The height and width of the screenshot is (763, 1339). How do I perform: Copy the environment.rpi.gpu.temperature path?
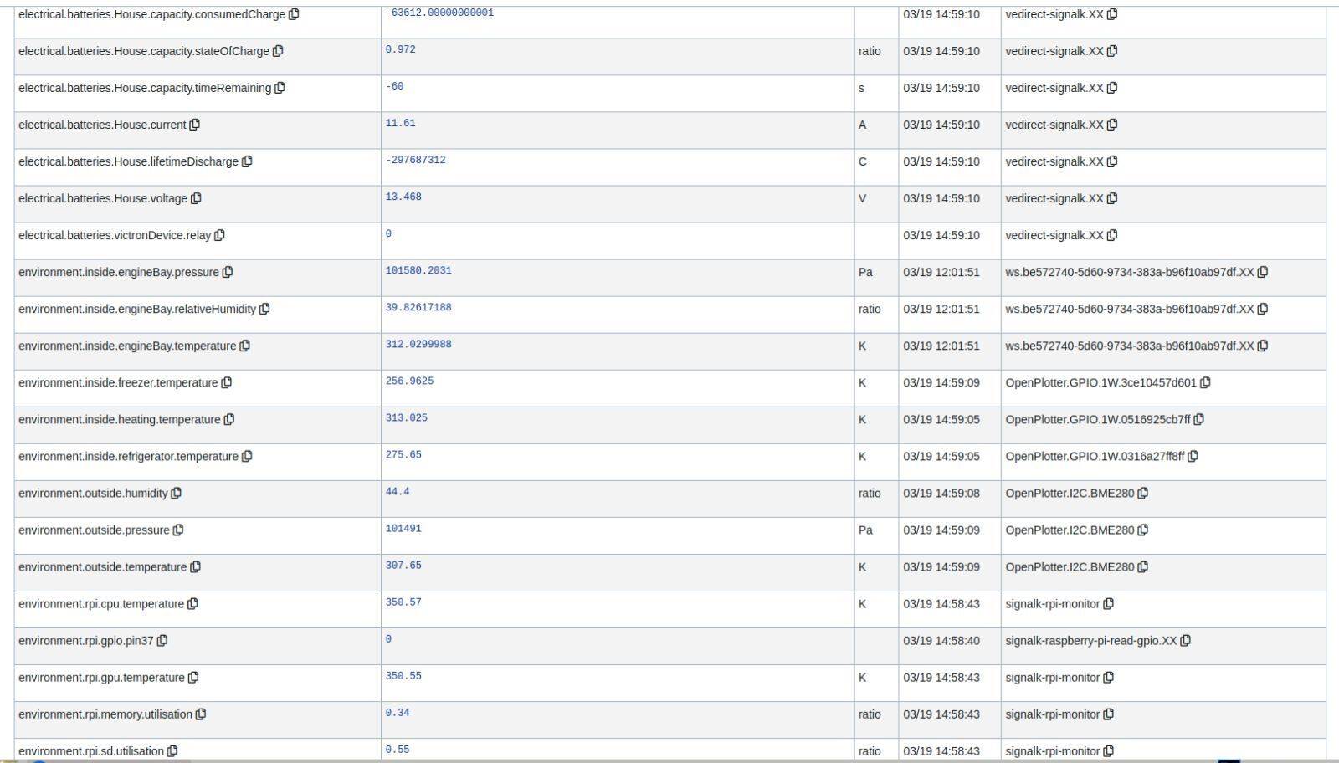[193, 677]
